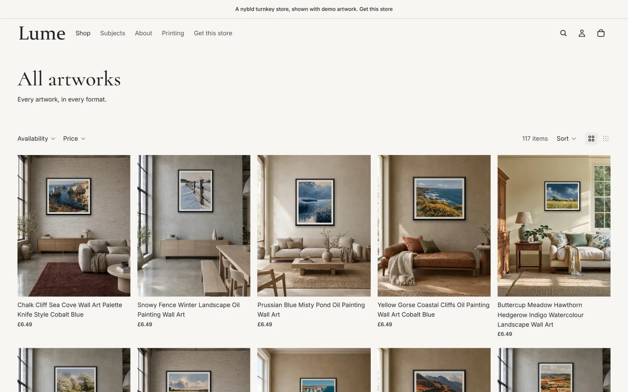Click 'Every artwork, in every format.' text
This screenshot has width=628, height=392.
(62, 99)
